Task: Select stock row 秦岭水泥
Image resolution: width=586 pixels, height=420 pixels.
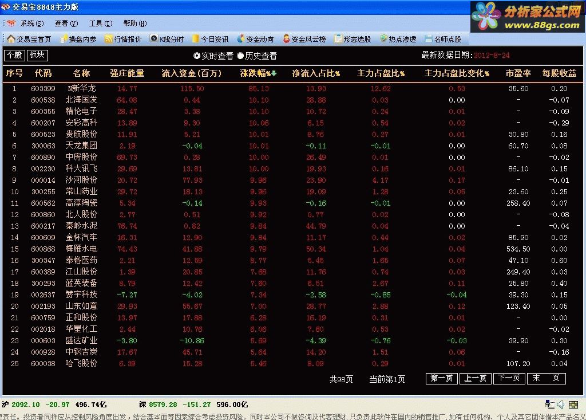Action: point(292,226)
